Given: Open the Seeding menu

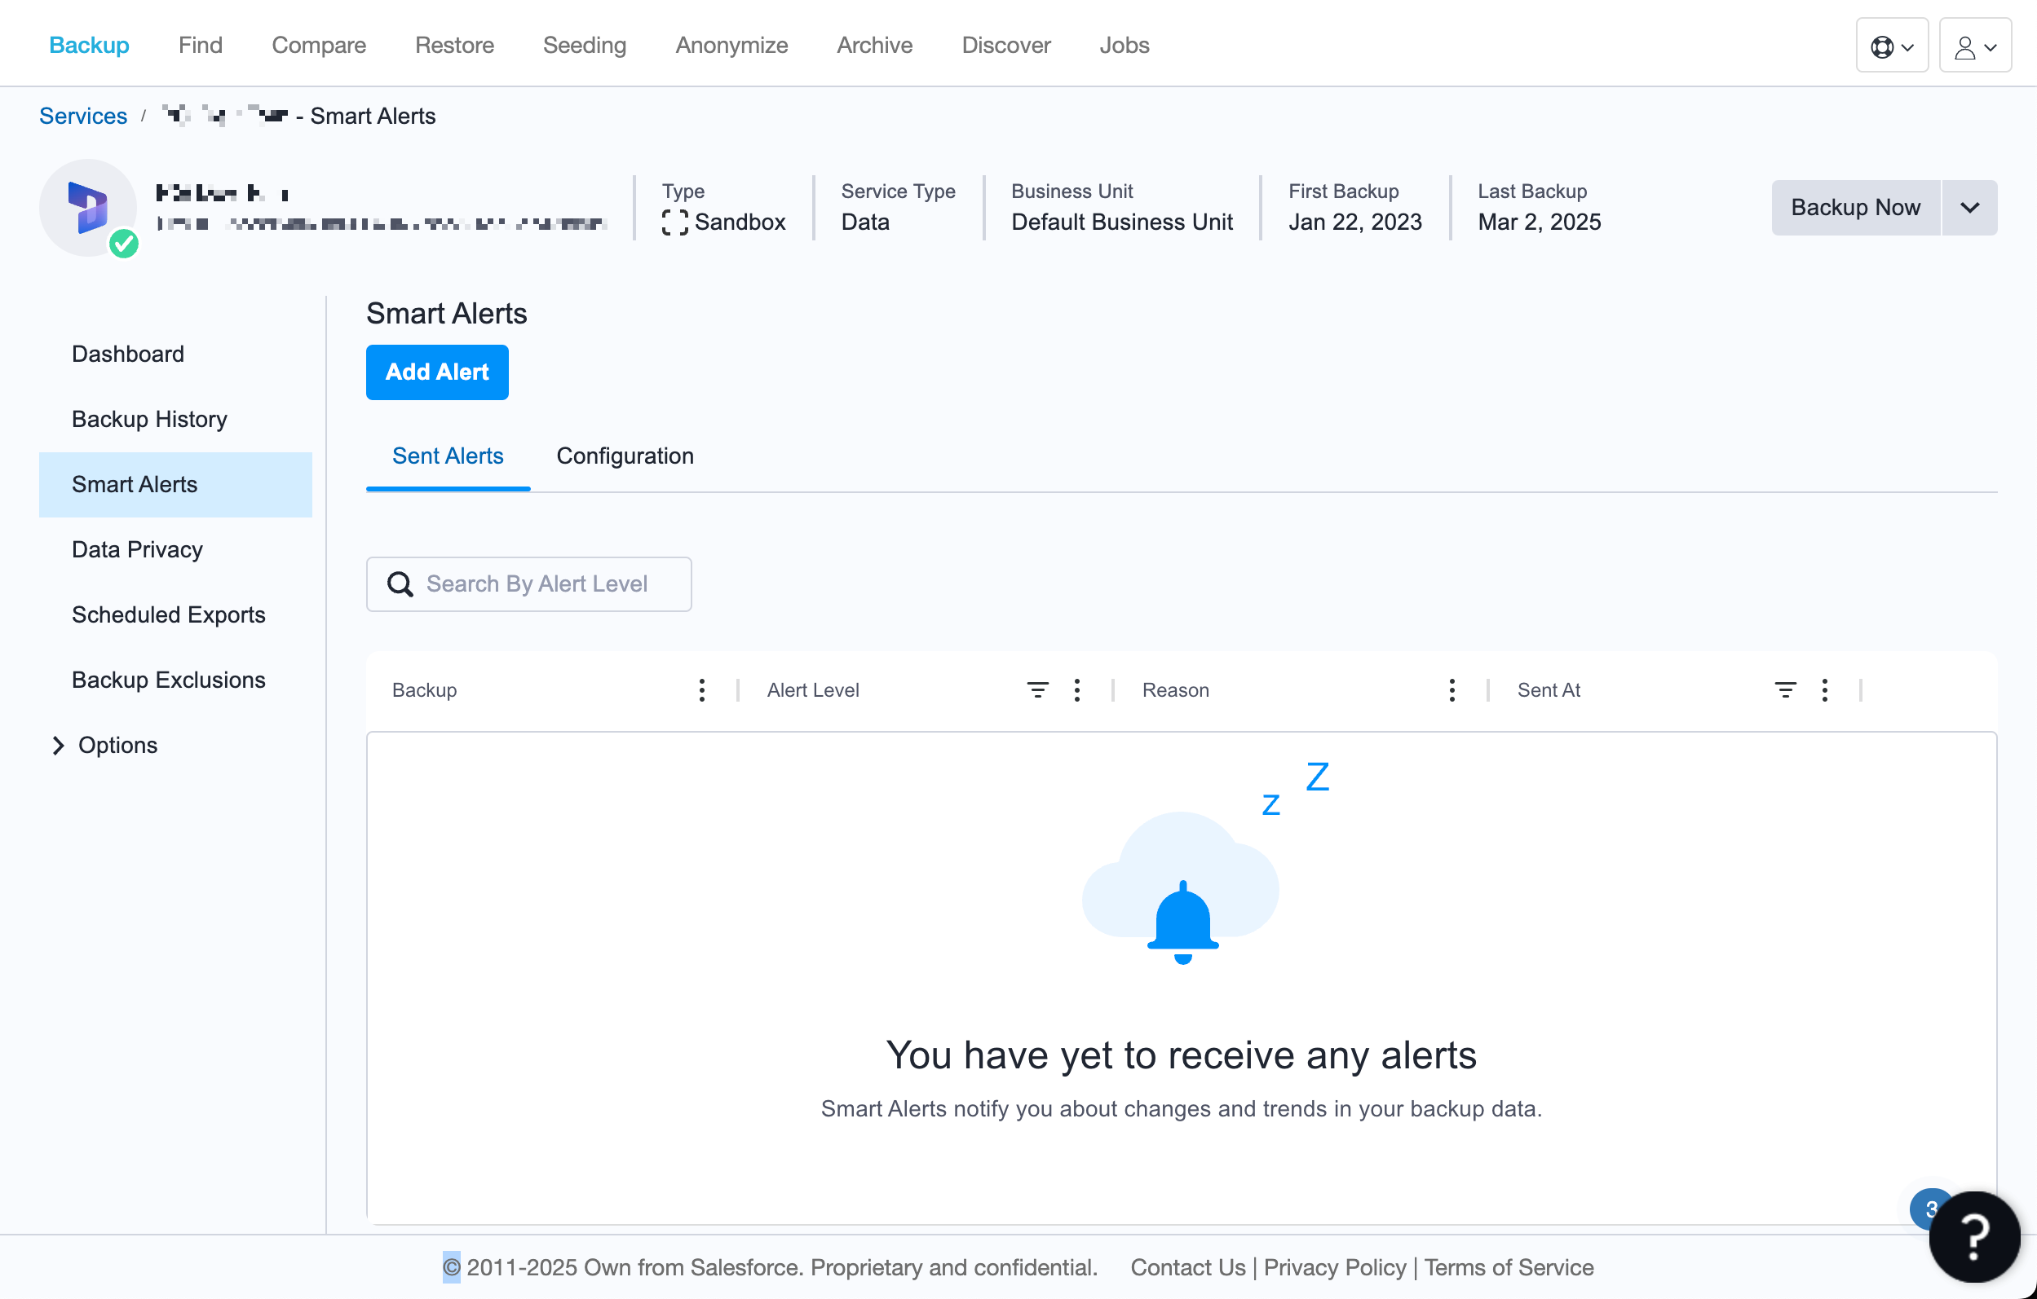Looking at the screenshot, I should 585,45.
